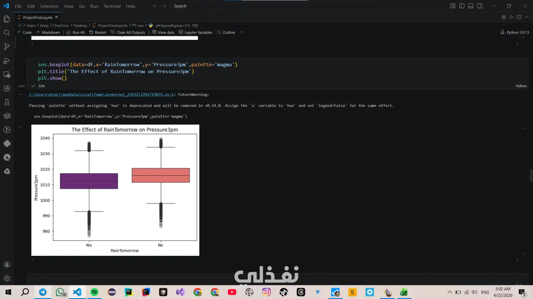Viewport: 533px width, 299px height.
Task: Open Excel from the taskbar
Action: coord(403,292)
